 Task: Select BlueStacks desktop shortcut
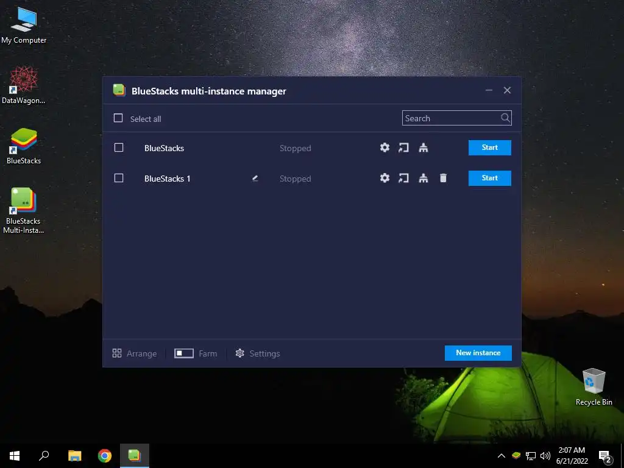click(24, 146)
